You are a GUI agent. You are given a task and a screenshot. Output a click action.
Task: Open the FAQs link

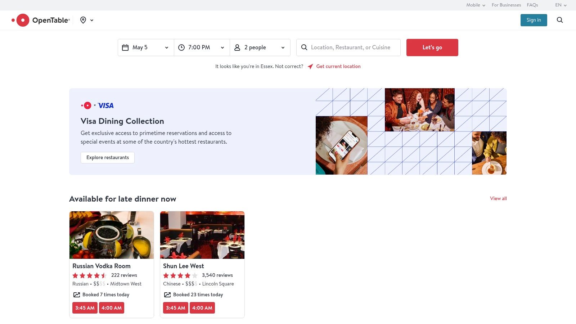(532, 5)
